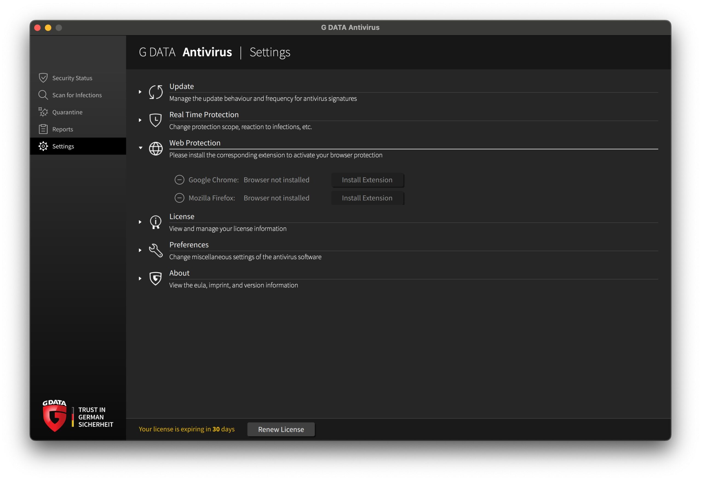Close the G DATA Antivirus window
The height and width of the screenshot is (480, 701).
pyautogui.click(x=38, y=28)
